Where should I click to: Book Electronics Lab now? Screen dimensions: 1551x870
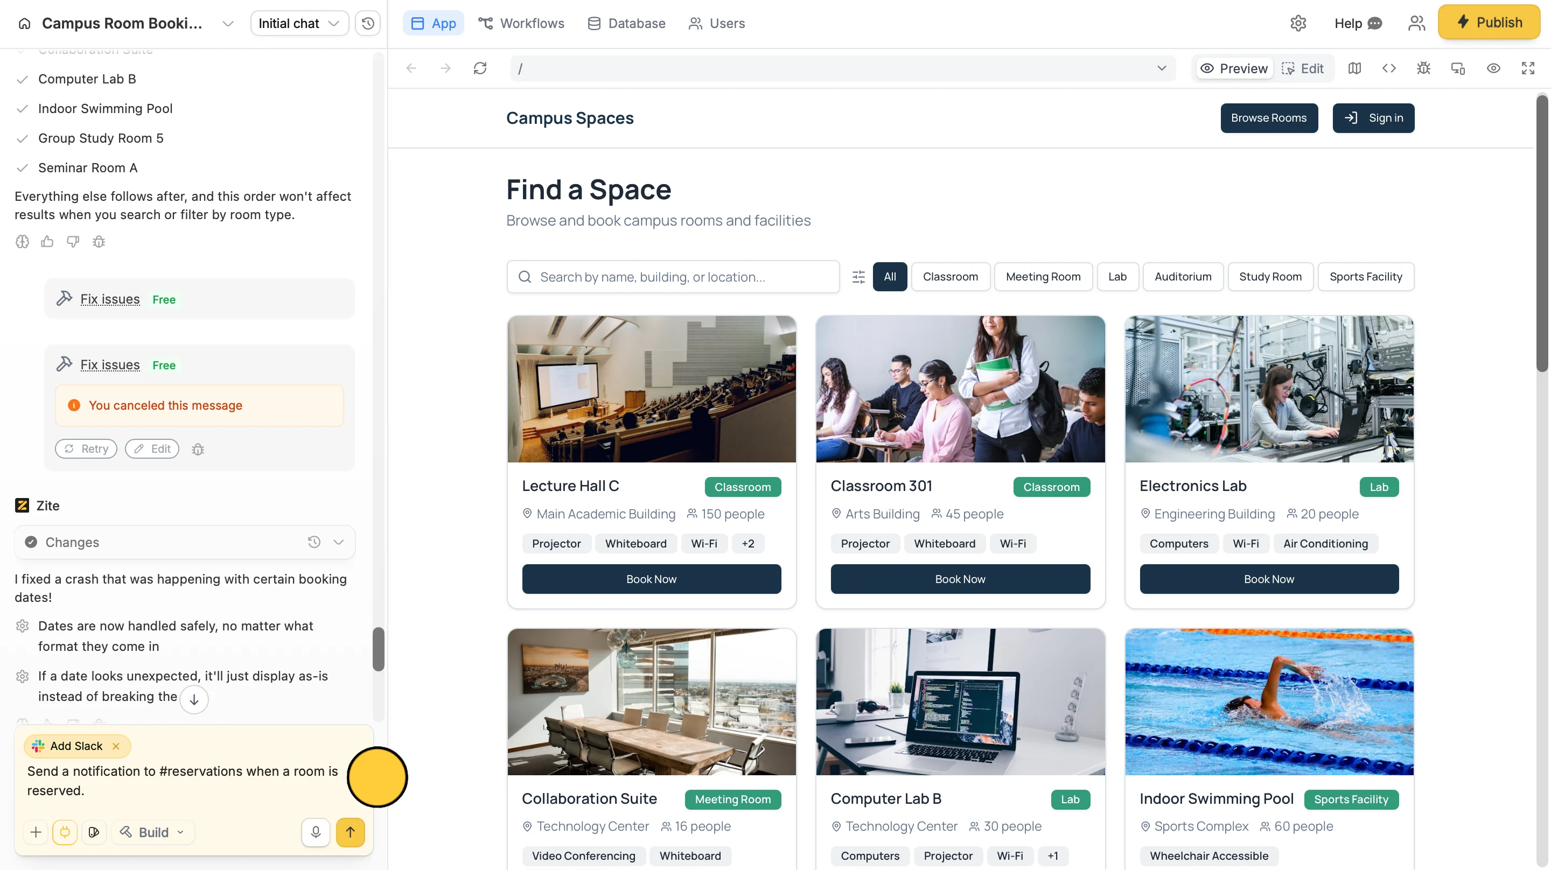[1269, 579]
